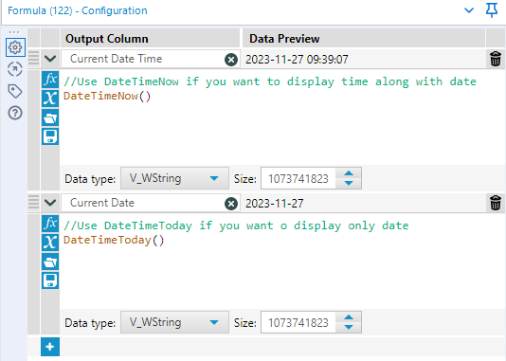Open Data type dropdown for Current Date Time
The image size is (506, 361).
(x=174, y=178)
